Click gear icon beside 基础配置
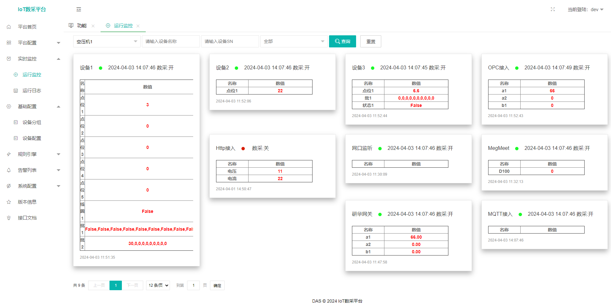The image size is (611, 308). point(9,107)
